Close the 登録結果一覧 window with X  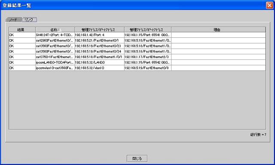pos(270,6)
